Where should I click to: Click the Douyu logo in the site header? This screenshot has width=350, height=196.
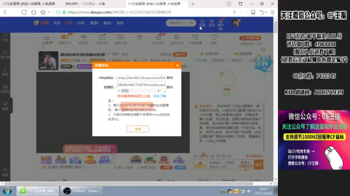point(41,23)
